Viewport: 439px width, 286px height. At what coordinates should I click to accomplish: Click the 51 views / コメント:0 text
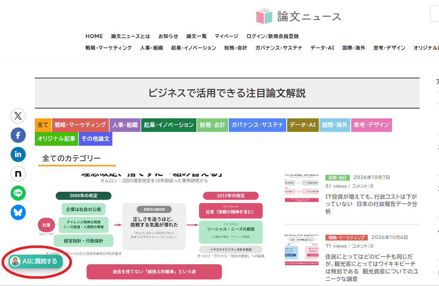click(349, 186)
